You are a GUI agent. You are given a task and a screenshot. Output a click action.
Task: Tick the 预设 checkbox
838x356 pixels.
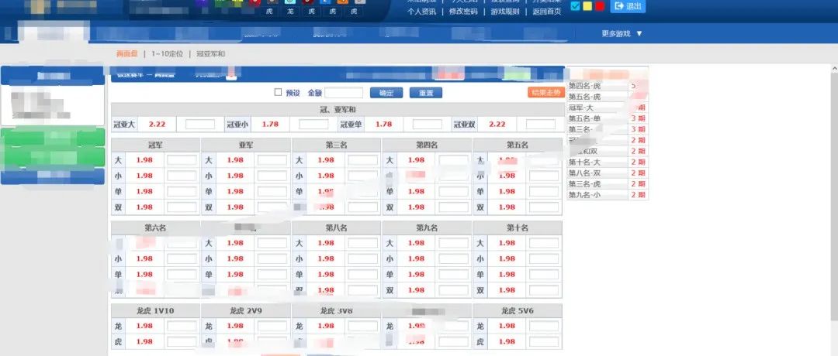click(279, 93)
